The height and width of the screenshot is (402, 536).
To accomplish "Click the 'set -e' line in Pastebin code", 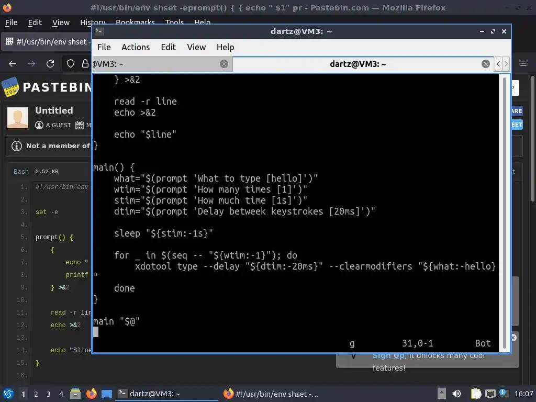I will point(47,212).
